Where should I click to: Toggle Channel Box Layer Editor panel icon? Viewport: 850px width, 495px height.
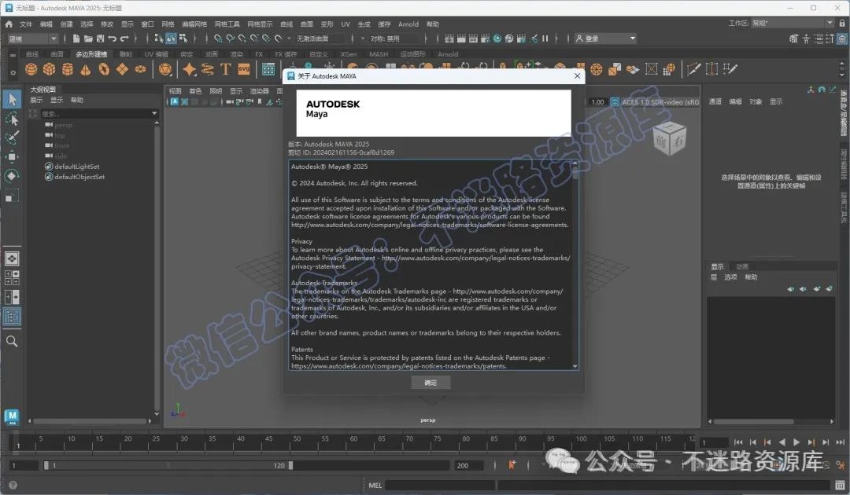(x=842, y=38)
